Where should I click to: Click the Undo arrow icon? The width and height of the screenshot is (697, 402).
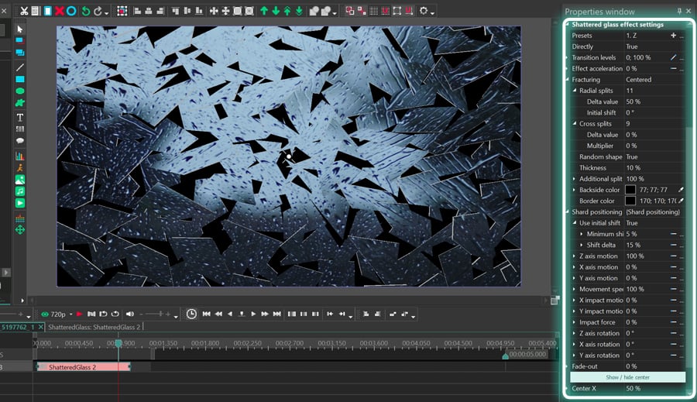coord(86,11)
